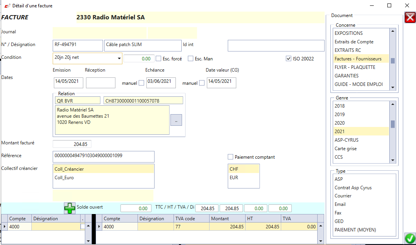
Task: Select 2019 in Genre list
Action: point(361,114)
